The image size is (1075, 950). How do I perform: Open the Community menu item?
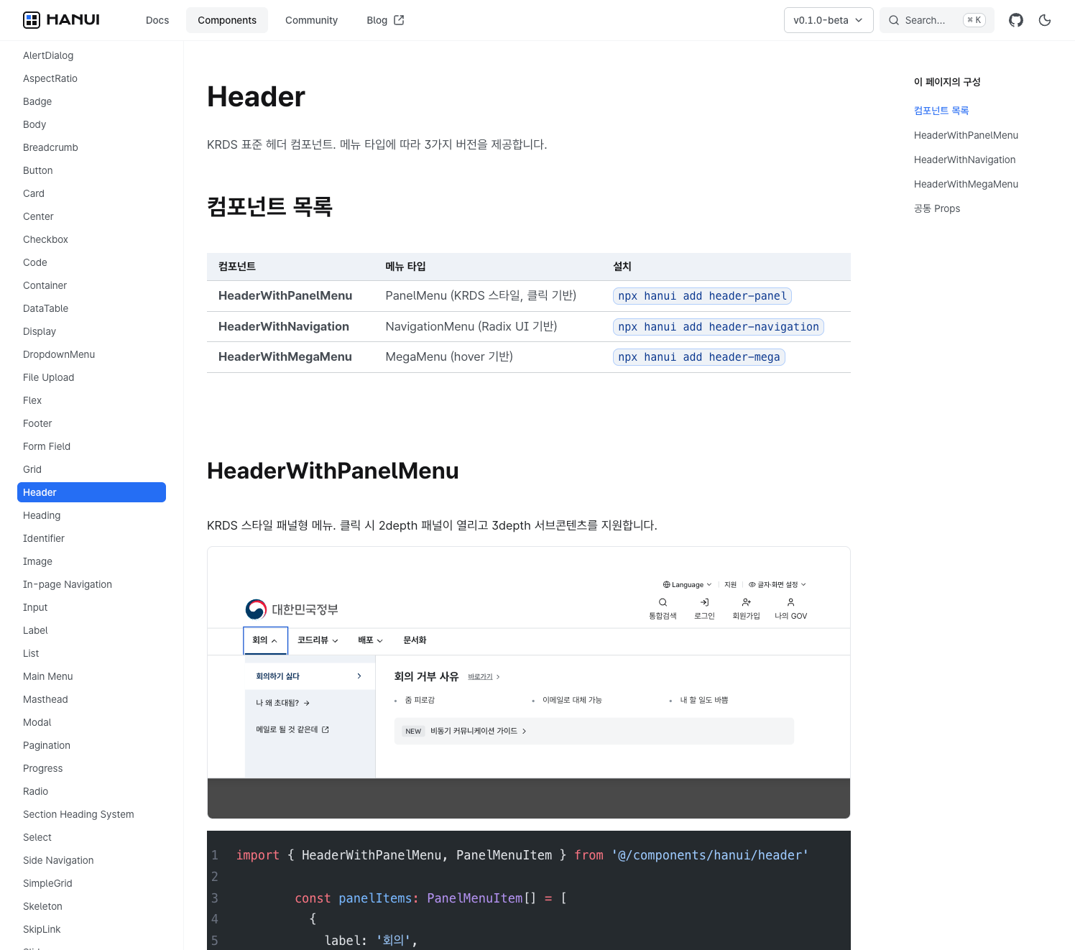[x=311, y=20]
